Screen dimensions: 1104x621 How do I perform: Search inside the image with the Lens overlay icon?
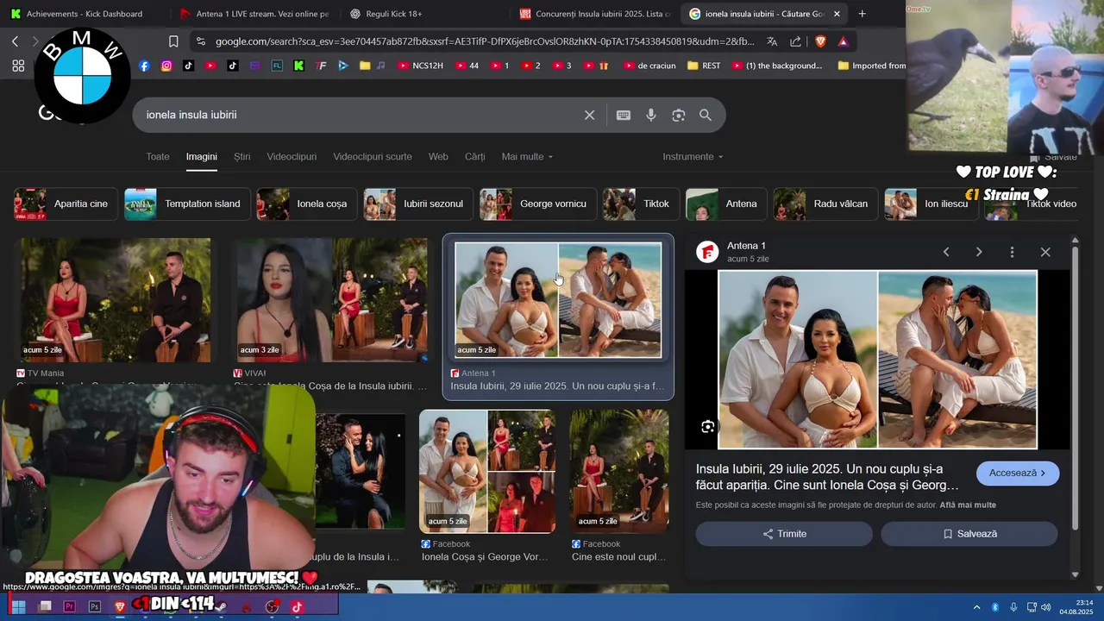[x=707, y=427]
